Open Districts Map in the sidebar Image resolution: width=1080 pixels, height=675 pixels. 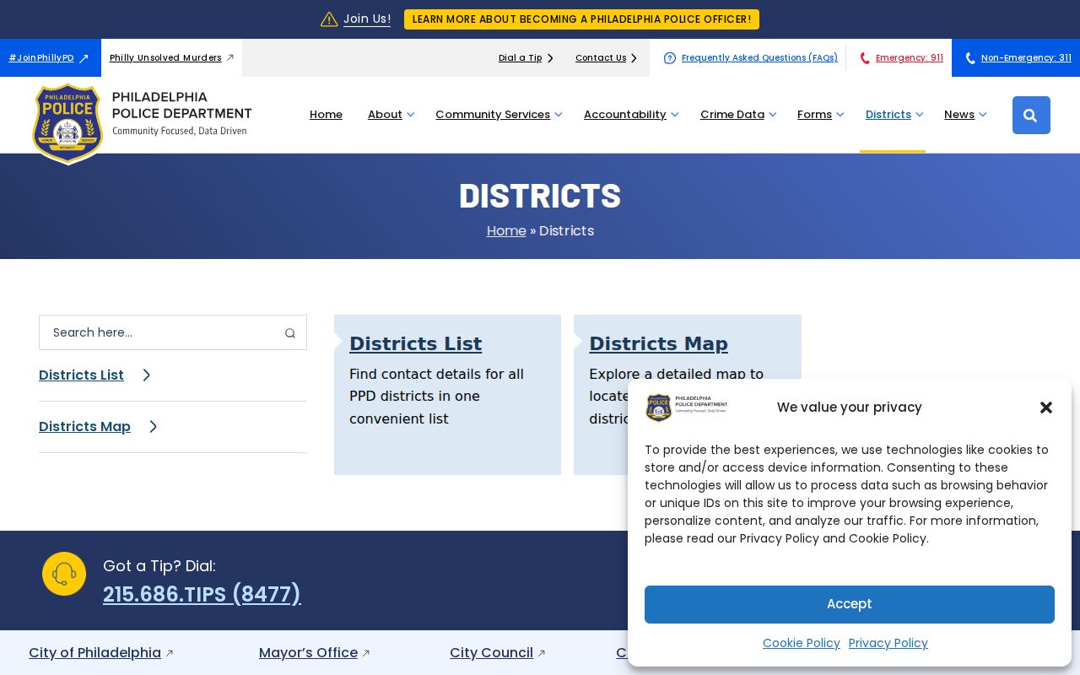pos(84,427)
